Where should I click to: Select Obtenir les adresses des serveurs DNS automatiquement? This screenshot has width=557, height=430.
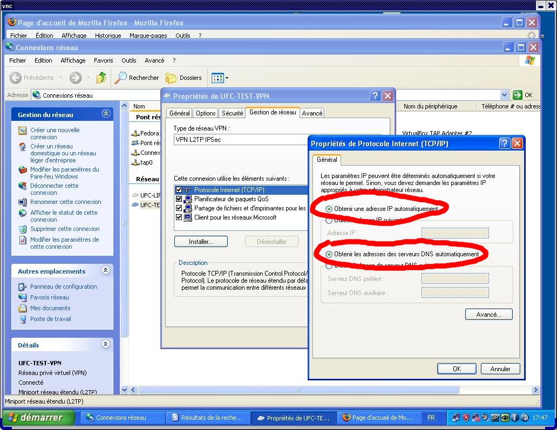coord(329,254)
